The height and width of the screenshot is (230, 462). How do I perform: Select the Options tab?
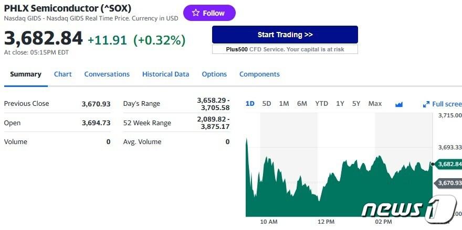[x=214, y=74]
